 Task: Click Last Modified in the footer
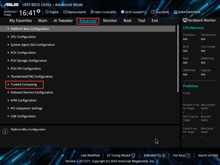click(x=90, y=155)
